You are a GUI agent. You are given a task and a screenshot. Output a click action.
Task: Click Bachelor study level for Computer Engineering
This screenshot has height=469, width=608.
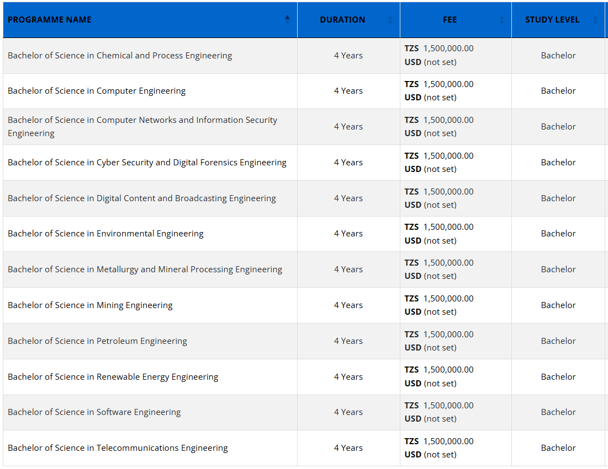[558, 90]
